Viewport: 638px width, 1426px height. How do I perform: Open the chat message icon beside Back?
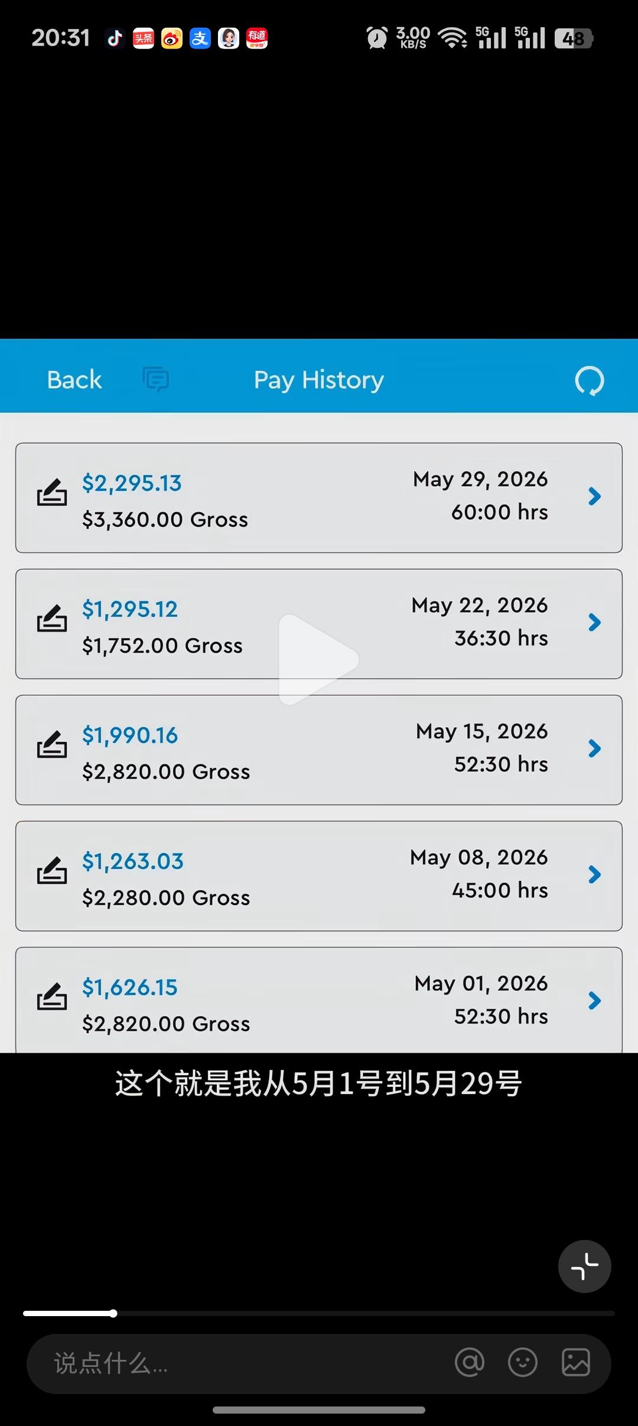(x=156, y=379)
